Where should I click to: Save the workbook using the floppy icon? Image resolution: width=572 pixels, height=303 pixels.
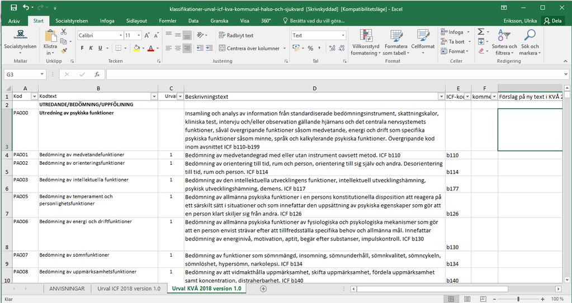(x=13, y=8)
